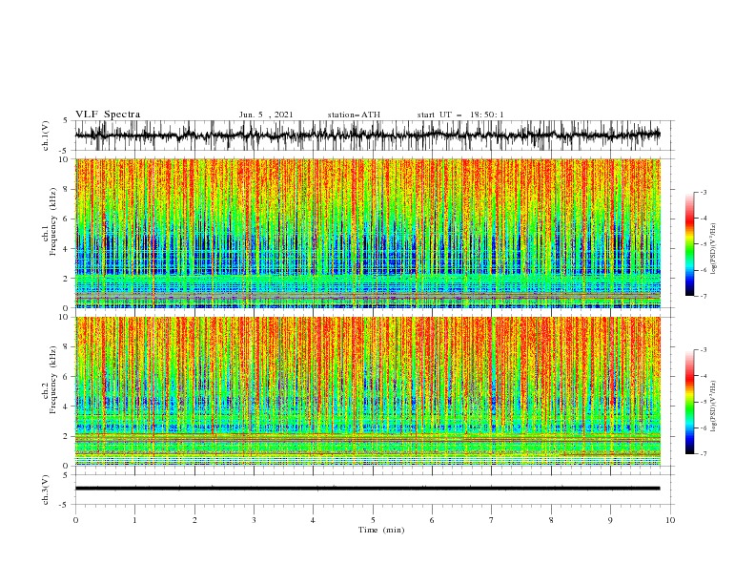Click the "8" tick on ch.1 frequency axis
This screenshot has height=584, width=755.
tap(67, 189)
